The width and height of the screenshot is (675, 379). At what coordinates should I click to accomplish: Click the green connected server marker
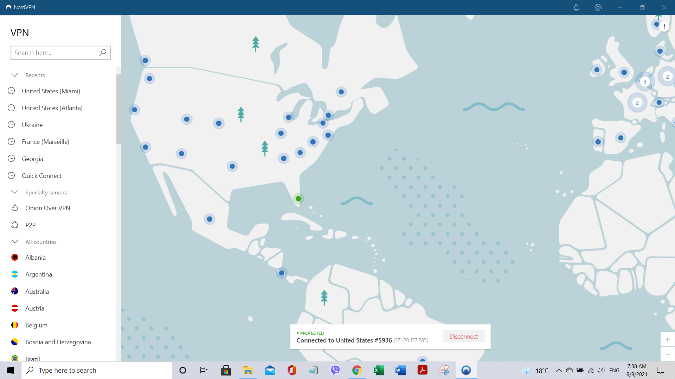298,199
